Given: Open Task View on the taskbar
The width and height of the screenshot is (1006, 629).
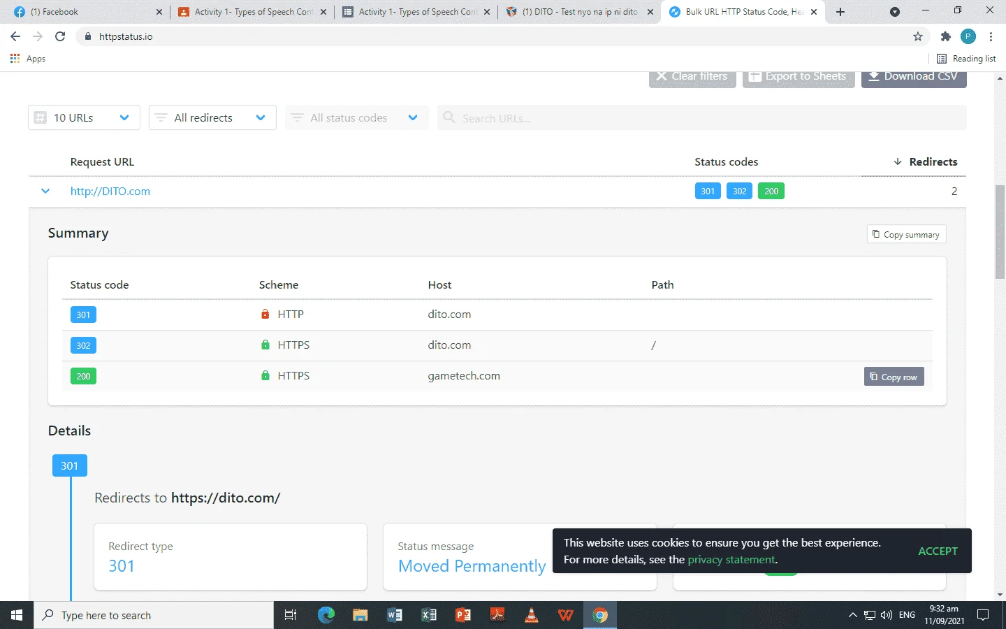Looking at the screenshot, I should coord(291,615).
